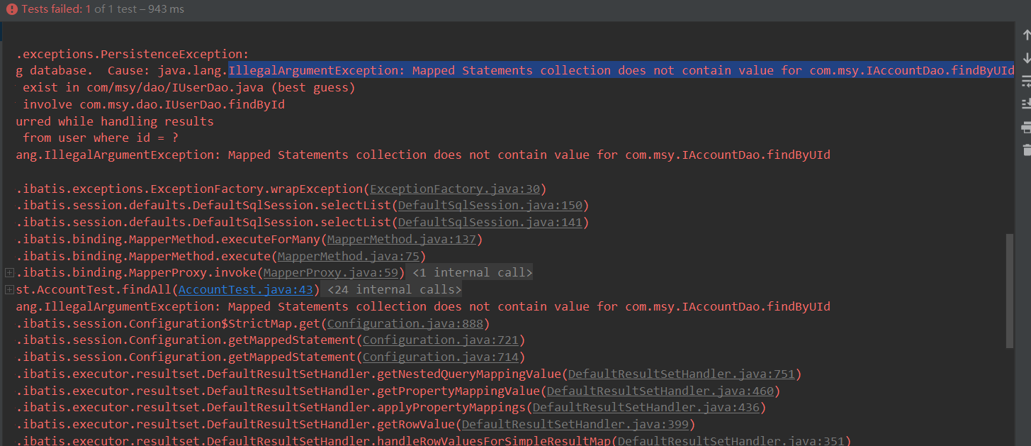1031x446 pixels.
Task: Click the '.ibatis.session.Configuration$StrictMap.get' text
Action: [168, 323]
